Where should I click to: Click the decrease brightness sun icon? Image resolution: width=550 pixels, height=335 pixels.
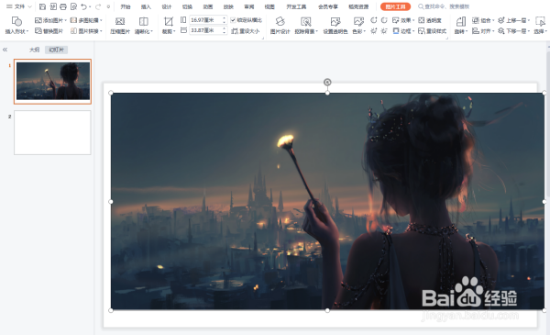[384, 31]
